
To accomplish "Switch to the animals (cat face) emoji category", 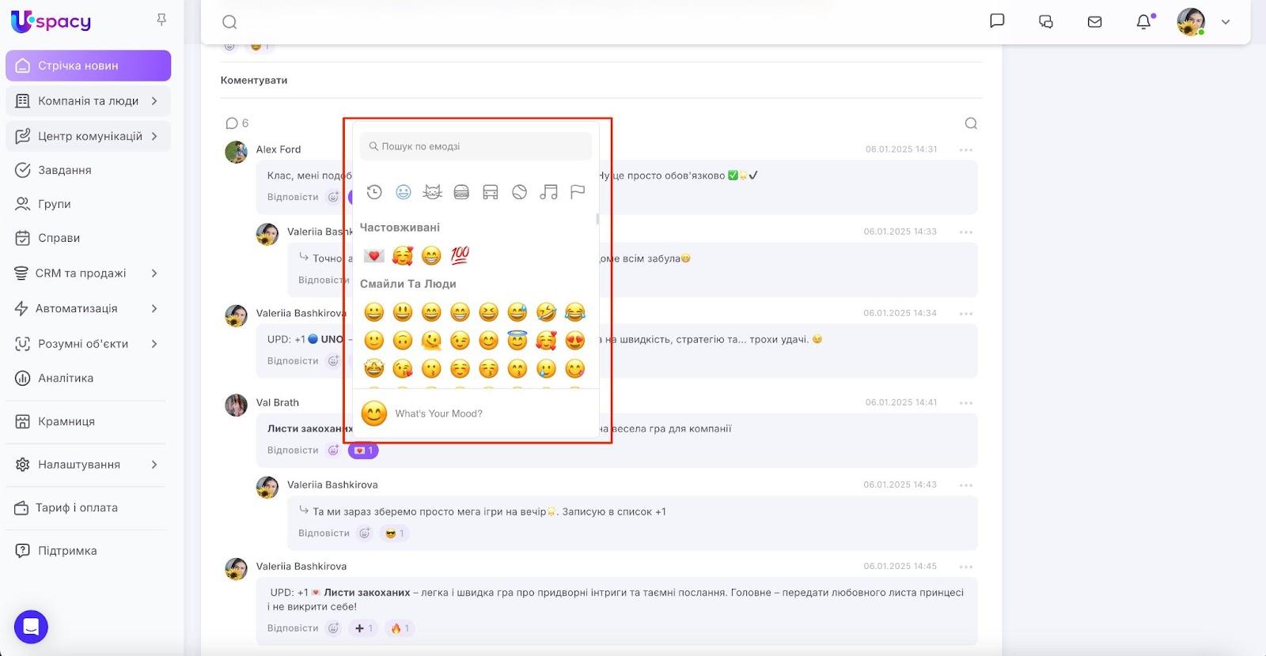I will [x=432, y=192].
